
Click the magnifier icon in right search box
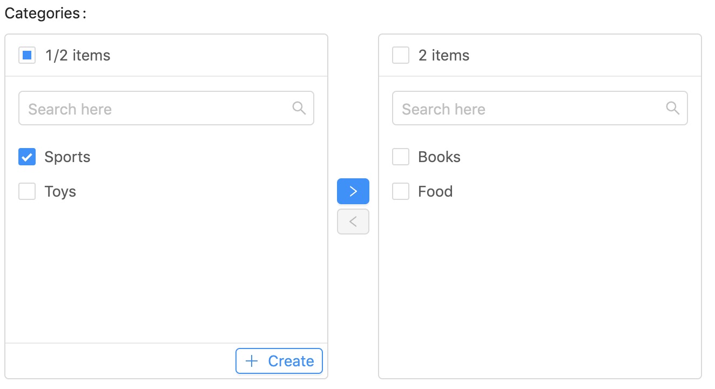(673, 108)
